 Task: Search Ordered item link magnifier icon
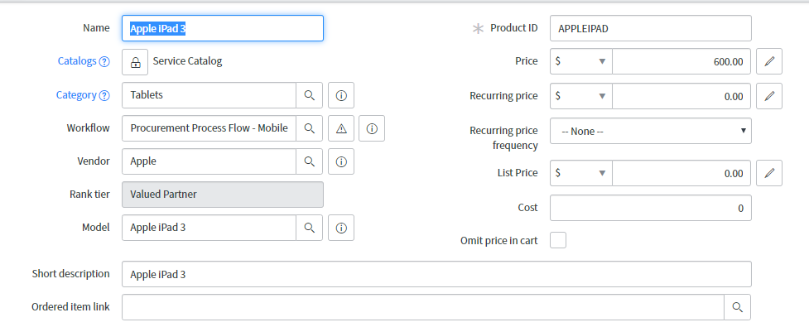[x=737, y=307]
